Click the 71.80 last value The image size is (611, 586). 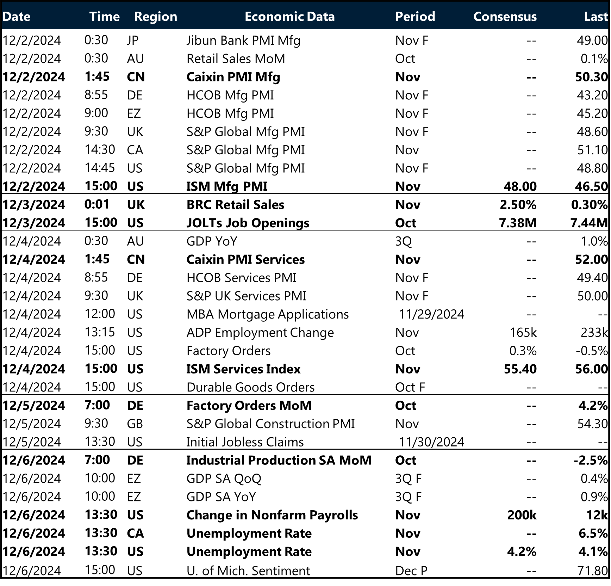(592, 571)
